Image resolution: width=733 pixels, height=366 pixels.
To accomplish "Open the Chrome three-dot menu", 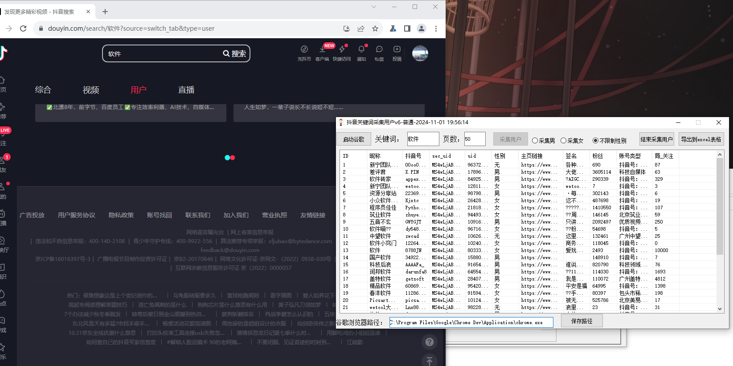I will 436,28.
